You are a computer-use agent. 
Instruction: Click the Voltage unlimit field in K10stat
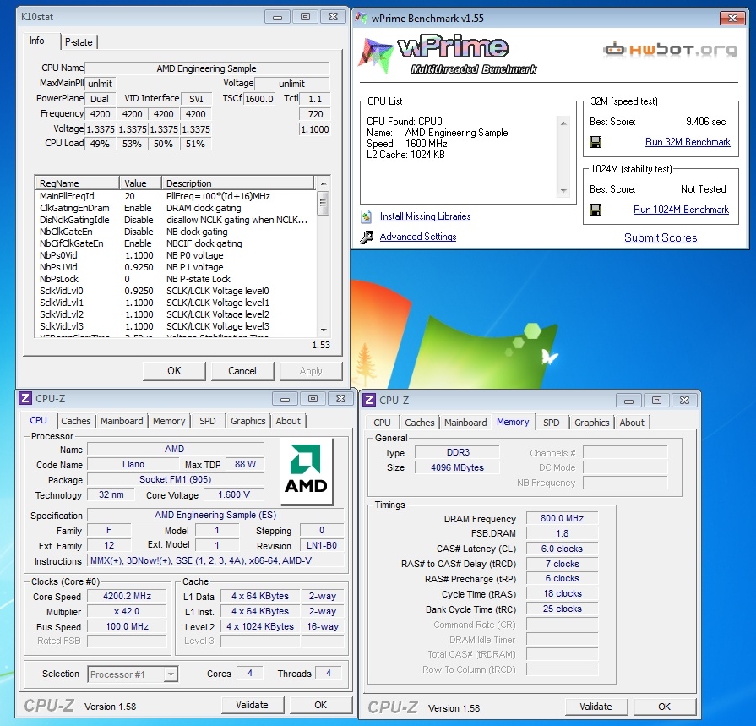291,84
